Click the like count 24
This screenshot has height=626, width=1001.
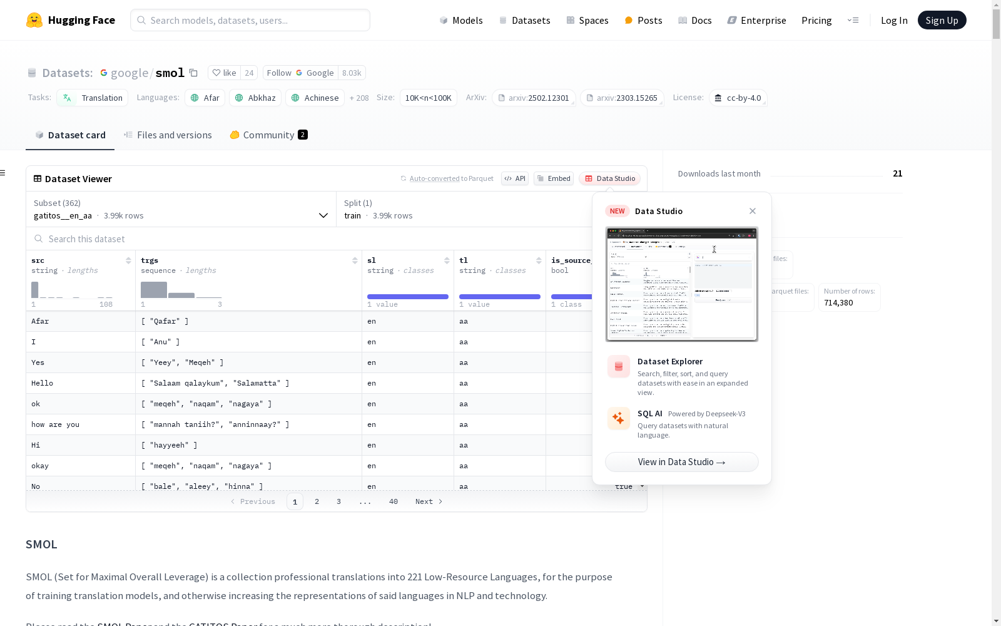(x=249, y=73)
